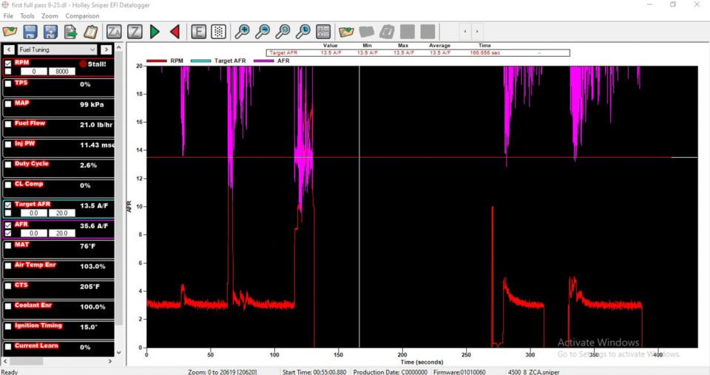Click the Target AFR maximum field 20.0
Viewport: 710px width, 375px height.
tap(61, 213)
